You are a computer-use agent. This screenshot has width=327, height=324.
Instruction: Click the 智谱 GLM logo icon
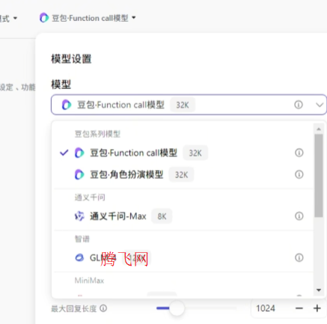coord(79,257)
